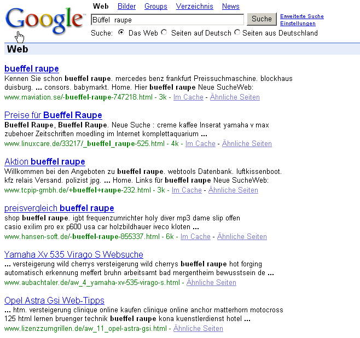
Task: Open Opel Astra Gsi Web-Tipps result
Action: click(x=54, y=300)
